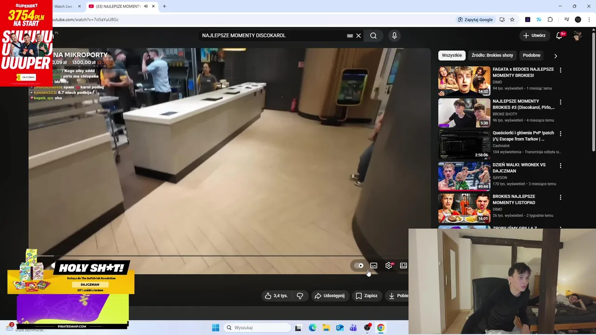Click the Zapisz save button
This screenshot has height=335, width=596.
tap(366, 295)
